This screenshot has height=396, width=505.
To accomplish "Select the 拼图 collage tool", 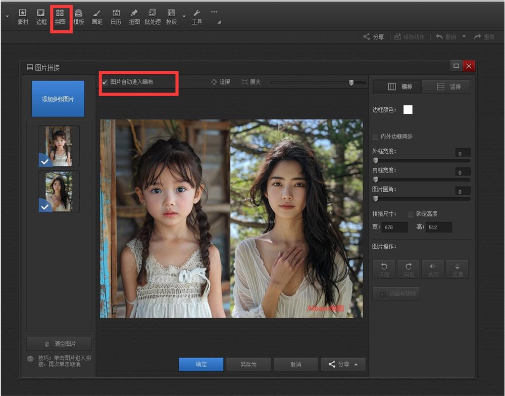I will click(x=60, y=17).
